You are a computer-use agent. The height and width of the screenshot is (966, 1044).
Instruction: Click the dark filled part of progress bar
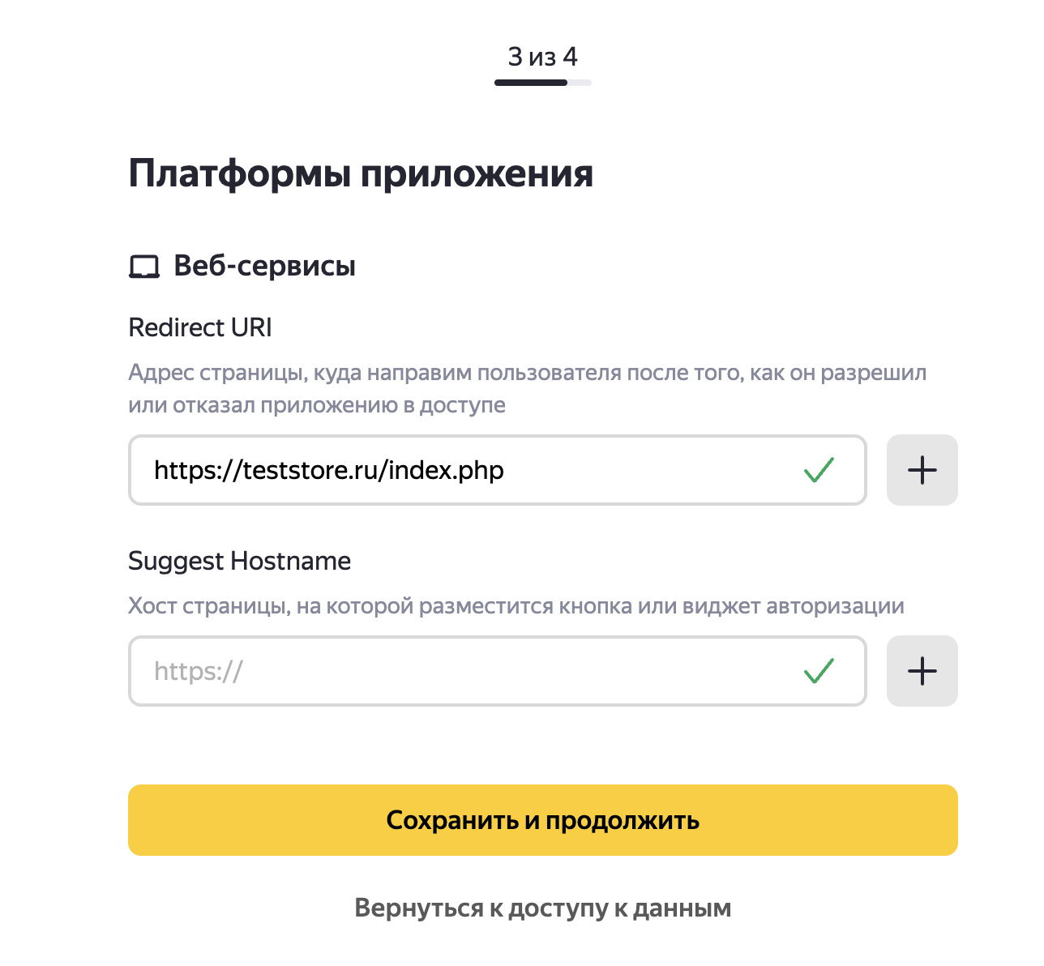click(530, 82)
